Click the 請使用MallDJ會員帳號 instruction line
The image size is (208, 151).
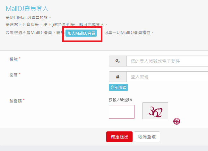[x=28, y=18]
